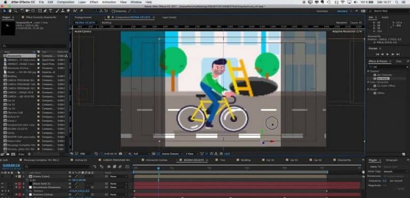Select the Zoom magnifier tool
Viewport: 410px width, 198px height.
pos(15,11)
